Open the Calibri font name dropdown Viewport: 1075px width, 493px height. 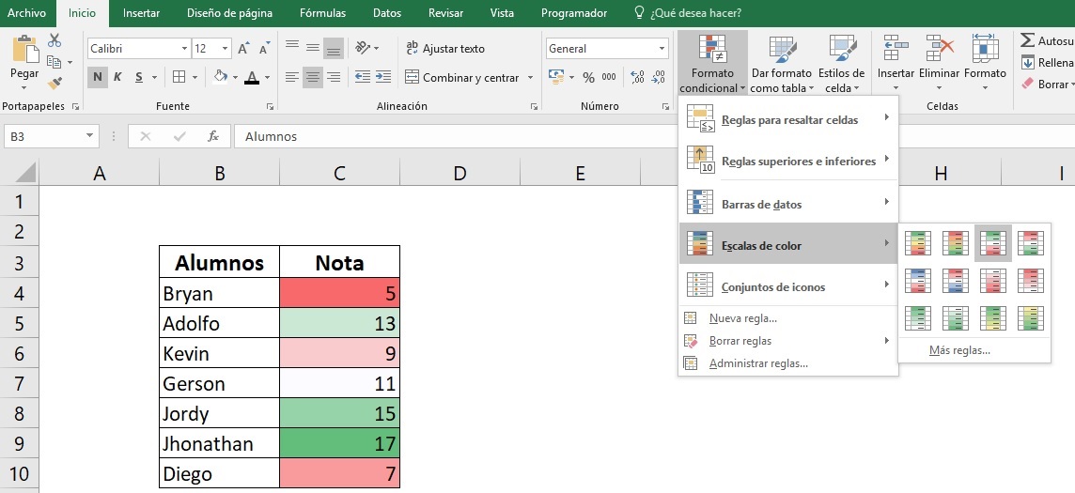pyautogui.click(x=184, y=49)
